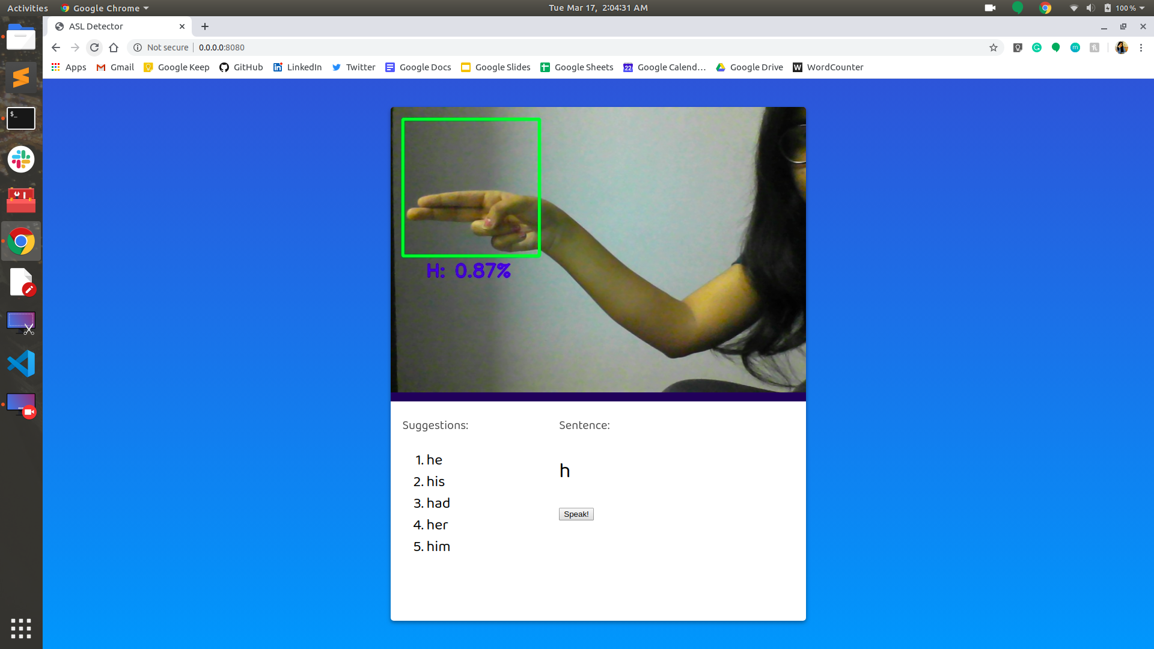Open the Chrome home page icon

(x=114, y=47)
